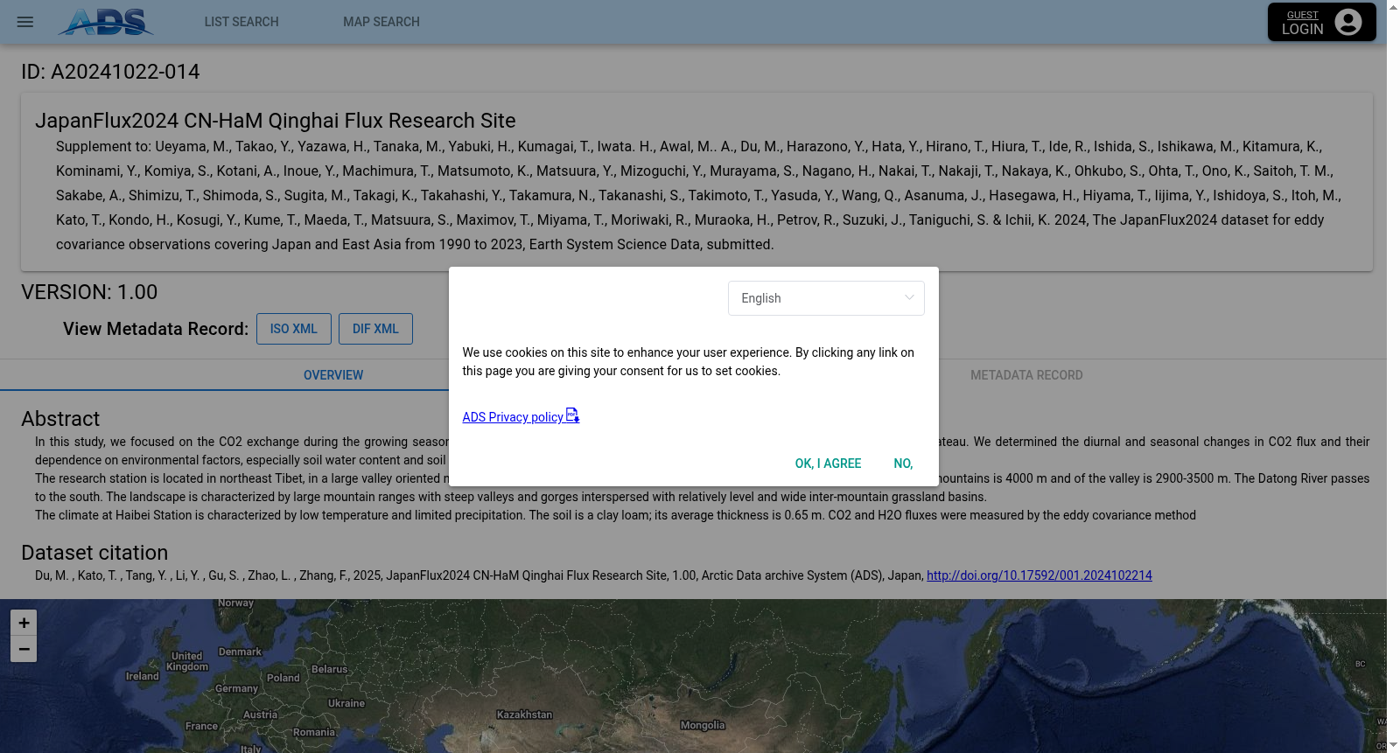The image size is (1400, 753).
Task: Click the PDF icon beside Privacy policy
Action: (573, 415)
